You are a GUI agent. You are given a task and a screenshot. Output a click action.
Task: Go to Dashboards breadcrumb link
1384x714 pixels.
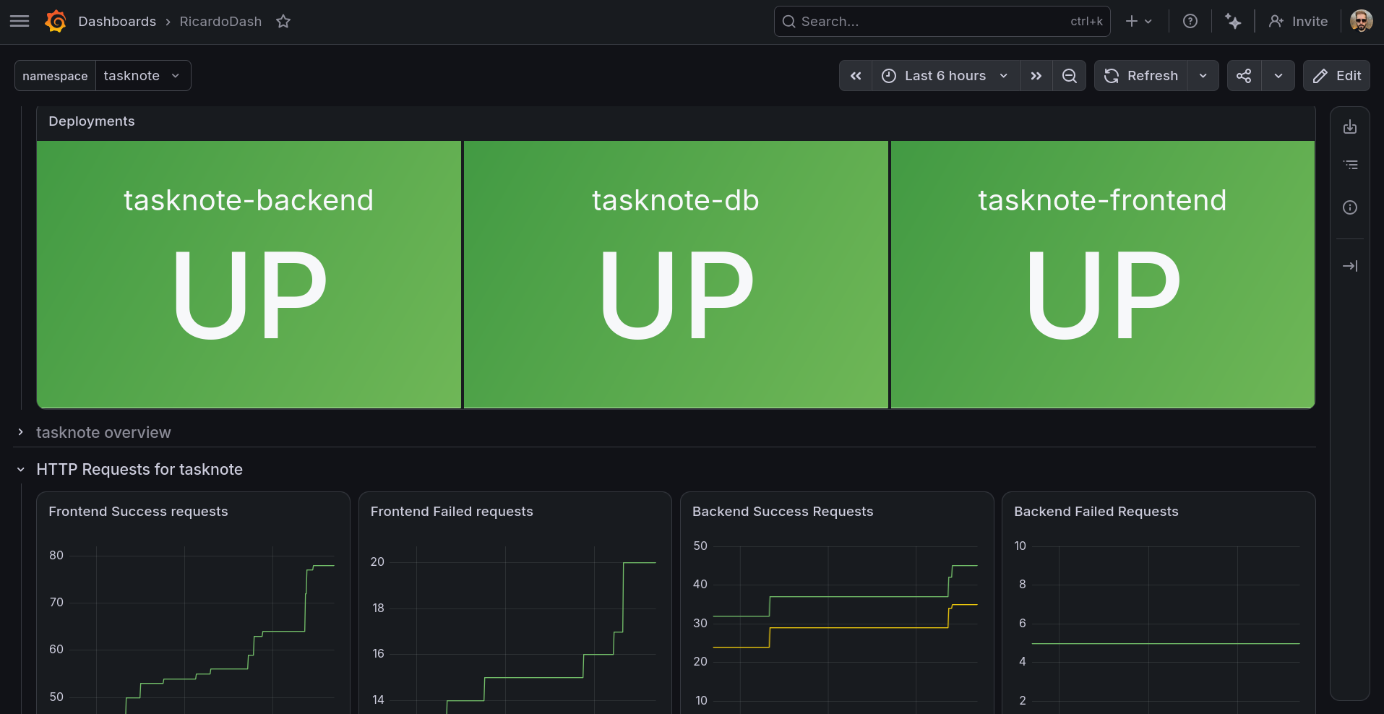point(117,22)
